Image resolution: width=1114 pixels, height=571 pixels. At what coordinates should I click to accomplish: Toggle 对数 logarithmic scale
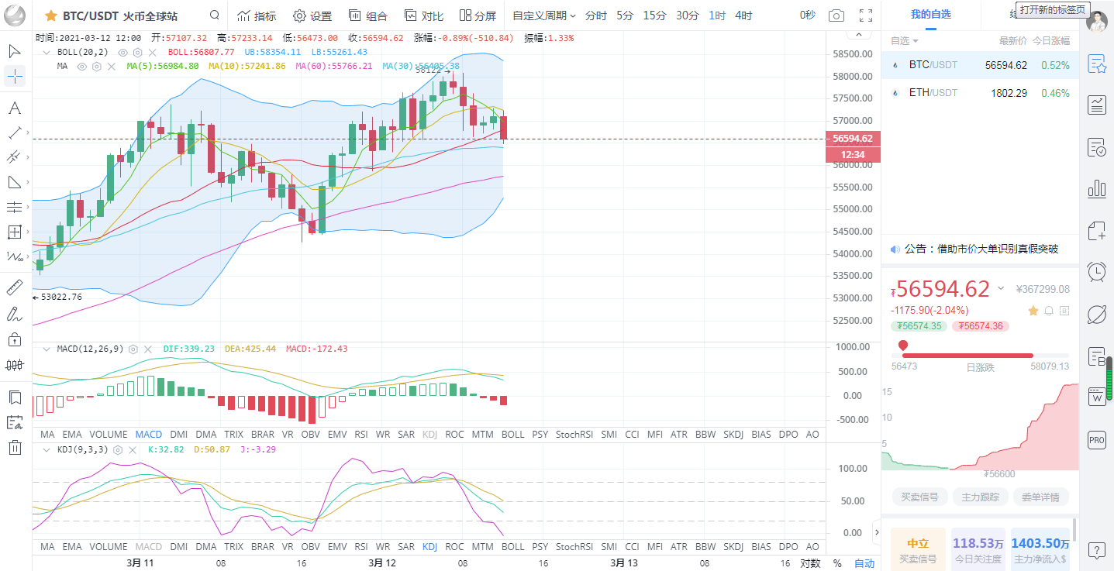pos(810,563)
